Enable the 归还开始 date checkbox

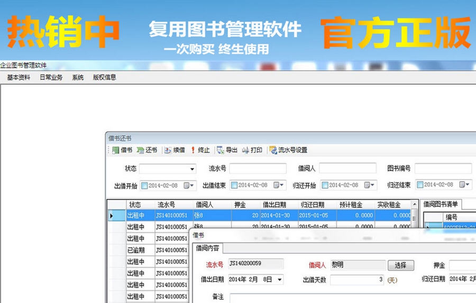pyautogui.click(x=325, y=185)
